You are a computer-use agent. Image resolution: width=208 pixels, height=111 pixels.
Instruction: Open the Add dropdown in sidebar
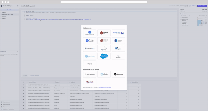[9, 10]
